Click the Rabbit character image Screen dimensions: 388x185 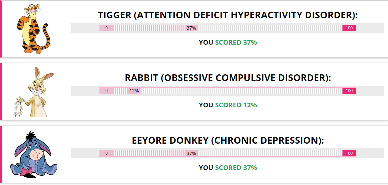pos(33,92)
